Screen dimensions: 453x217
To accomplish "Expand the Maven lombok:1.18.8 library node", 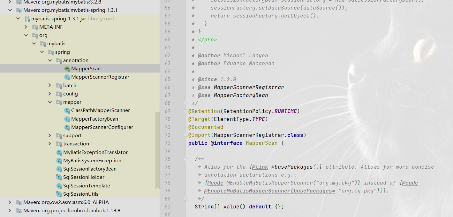I will pos(10,211).
